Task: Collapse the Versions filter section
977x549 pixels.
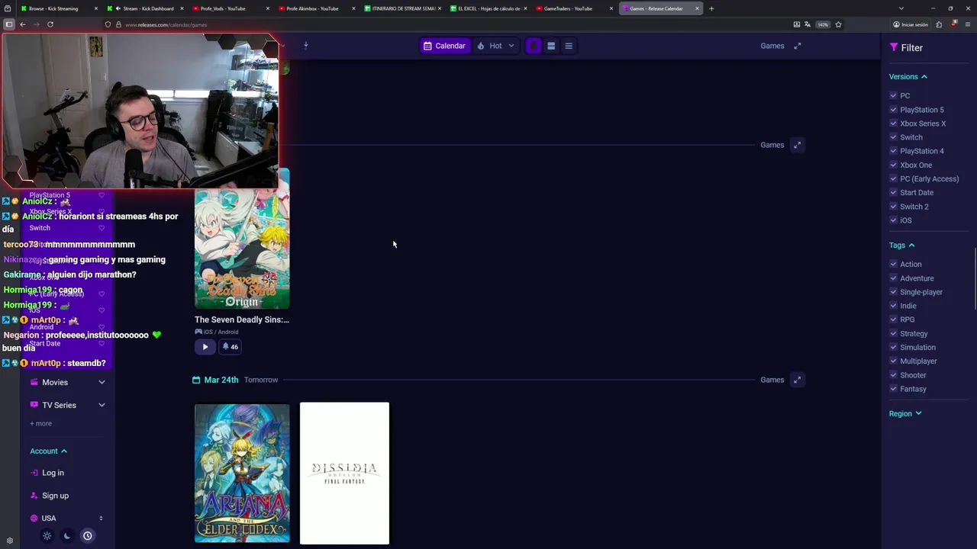Action: tap(908, 76)
